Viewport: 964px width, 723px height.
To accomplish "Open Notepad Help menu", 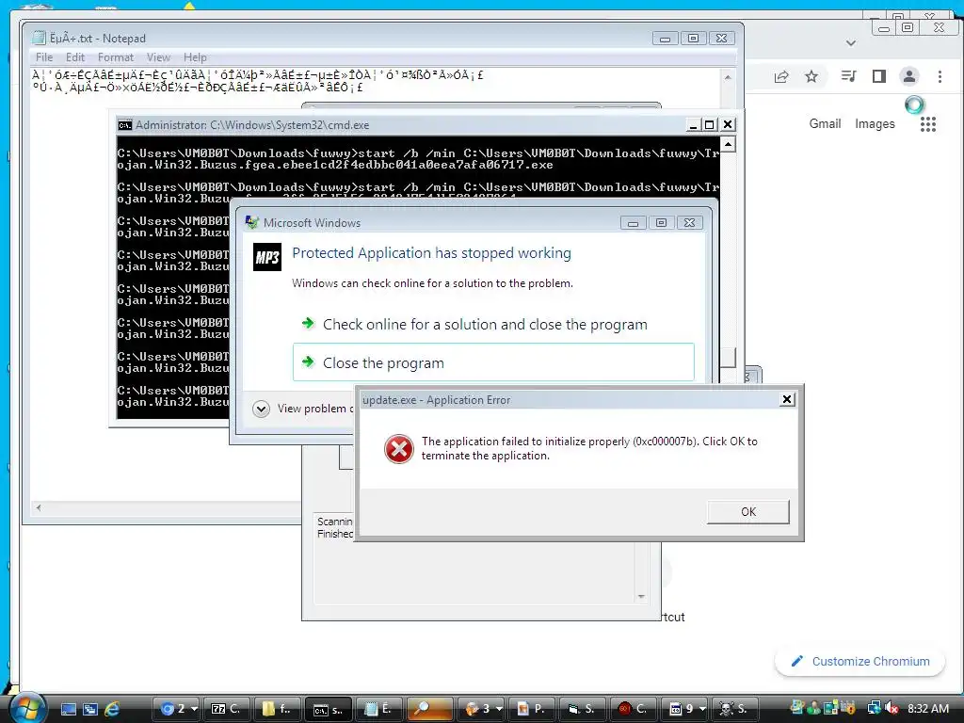I will [195, 57].
